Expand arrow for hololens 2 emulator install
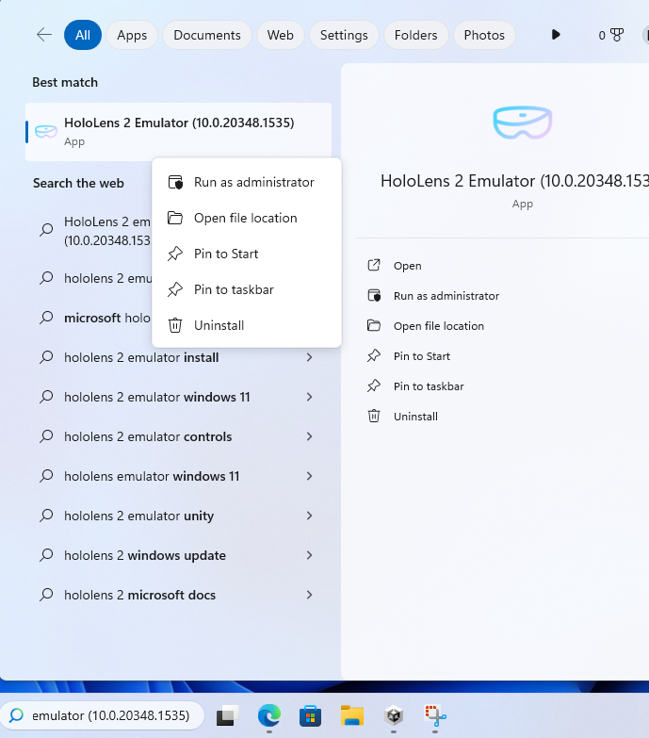649x738 pixels. click(x=310, y=358)
